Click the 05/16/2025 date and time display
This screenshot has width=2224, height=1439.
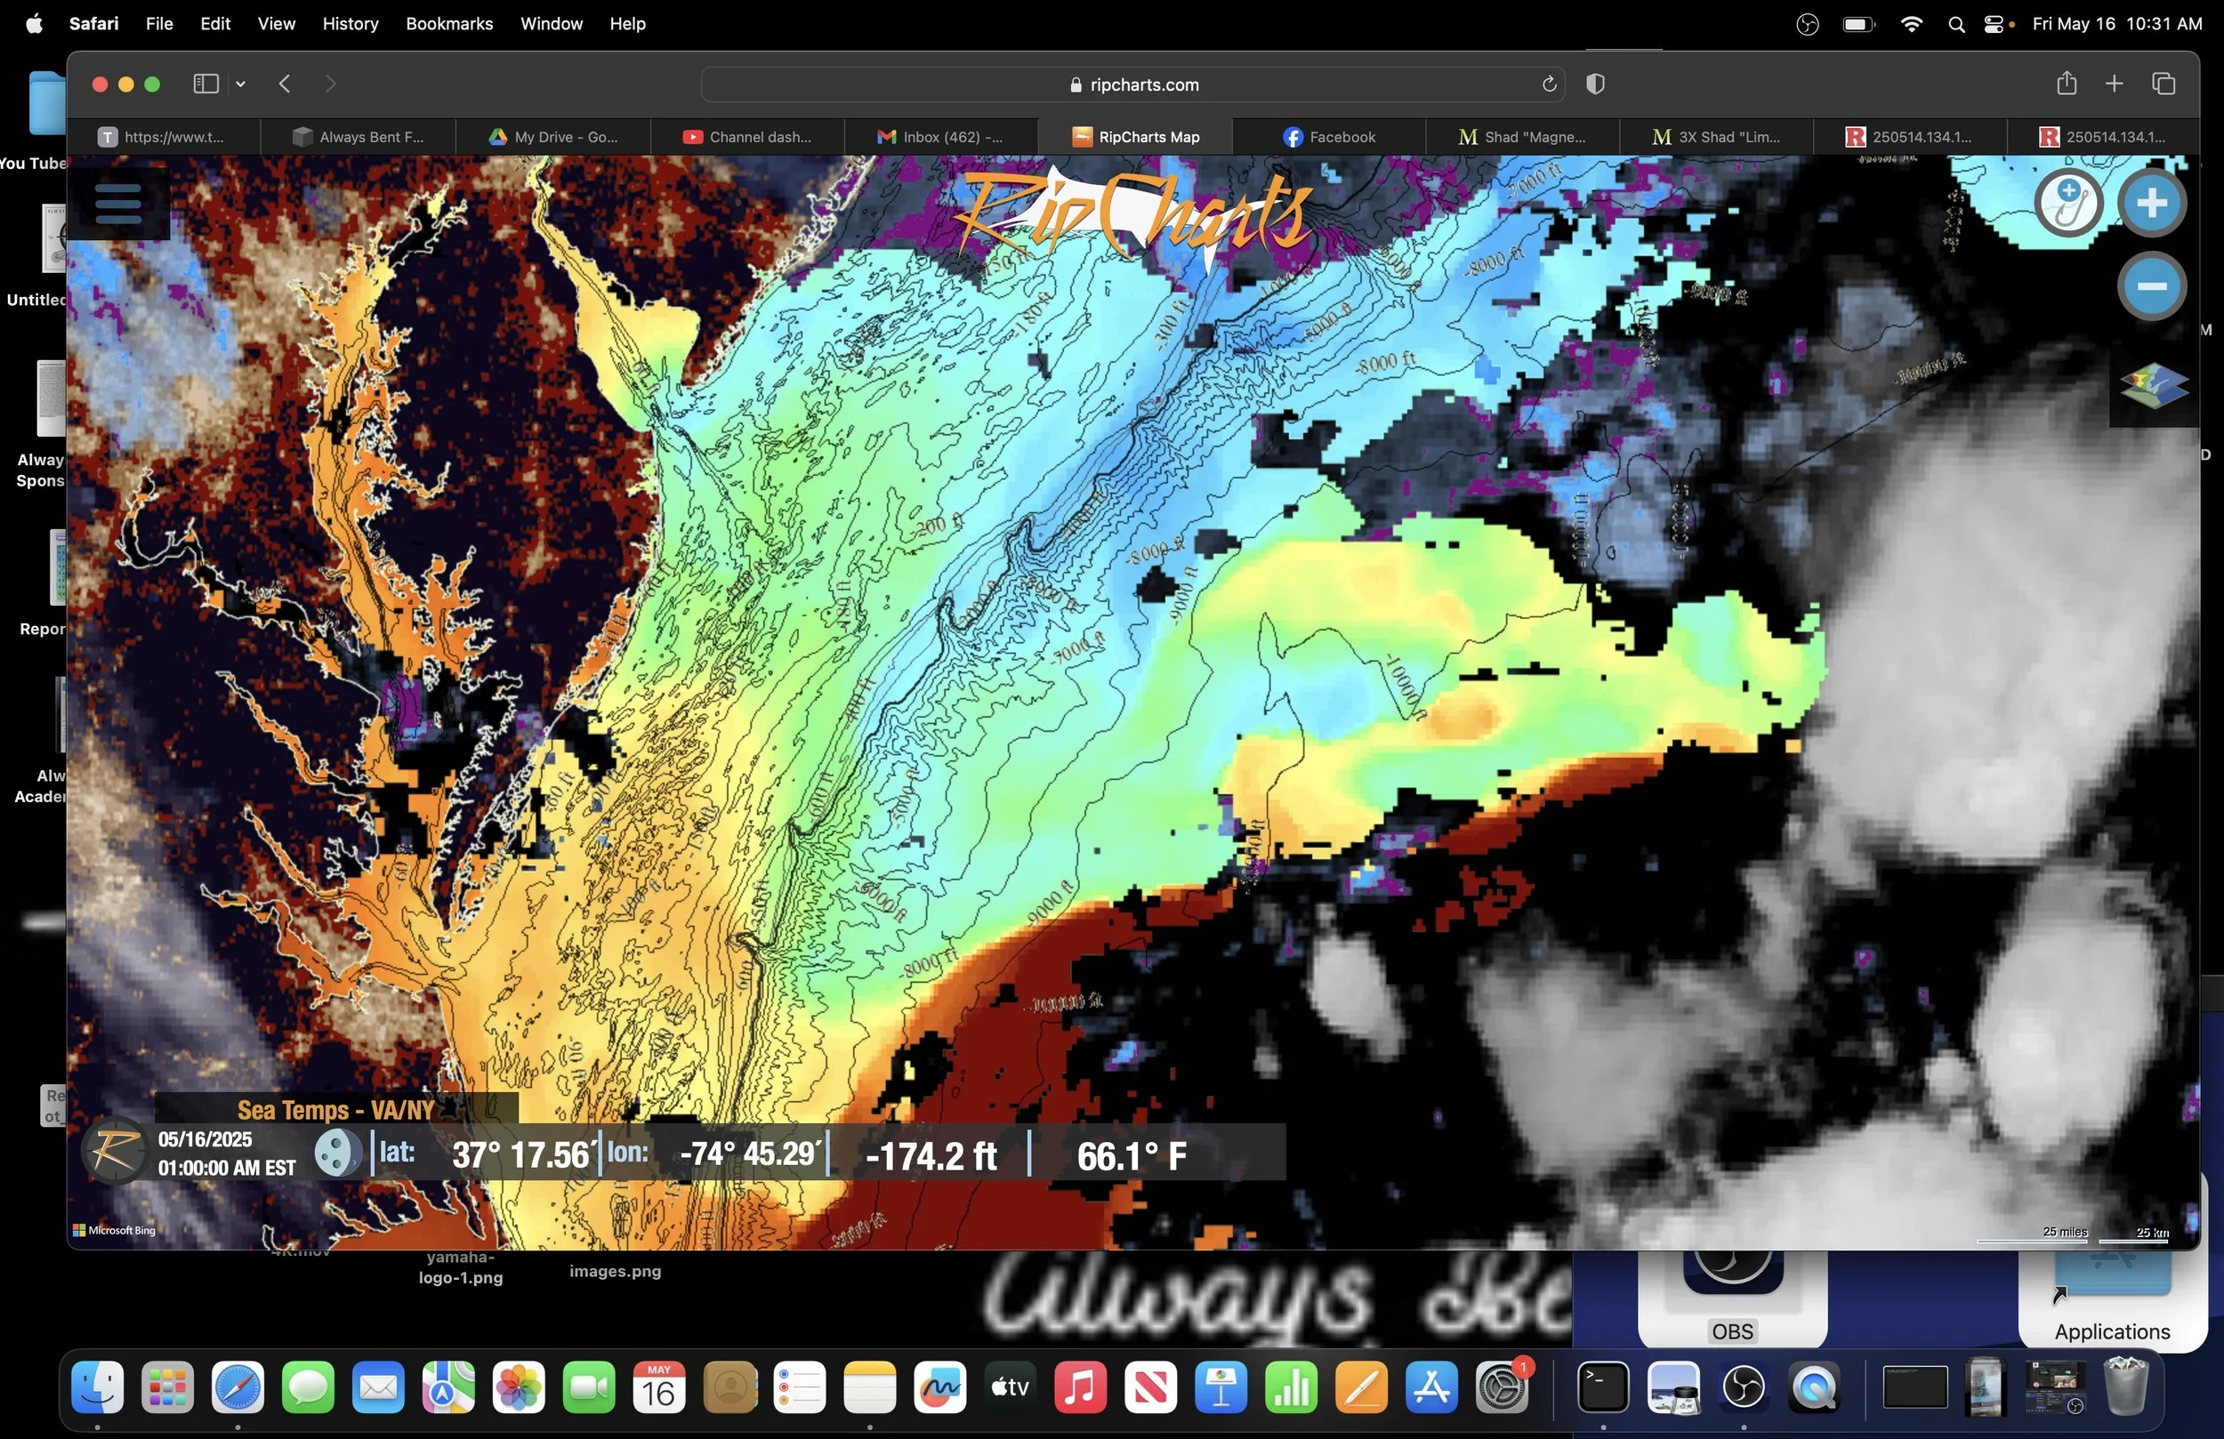click(225, 1154)
